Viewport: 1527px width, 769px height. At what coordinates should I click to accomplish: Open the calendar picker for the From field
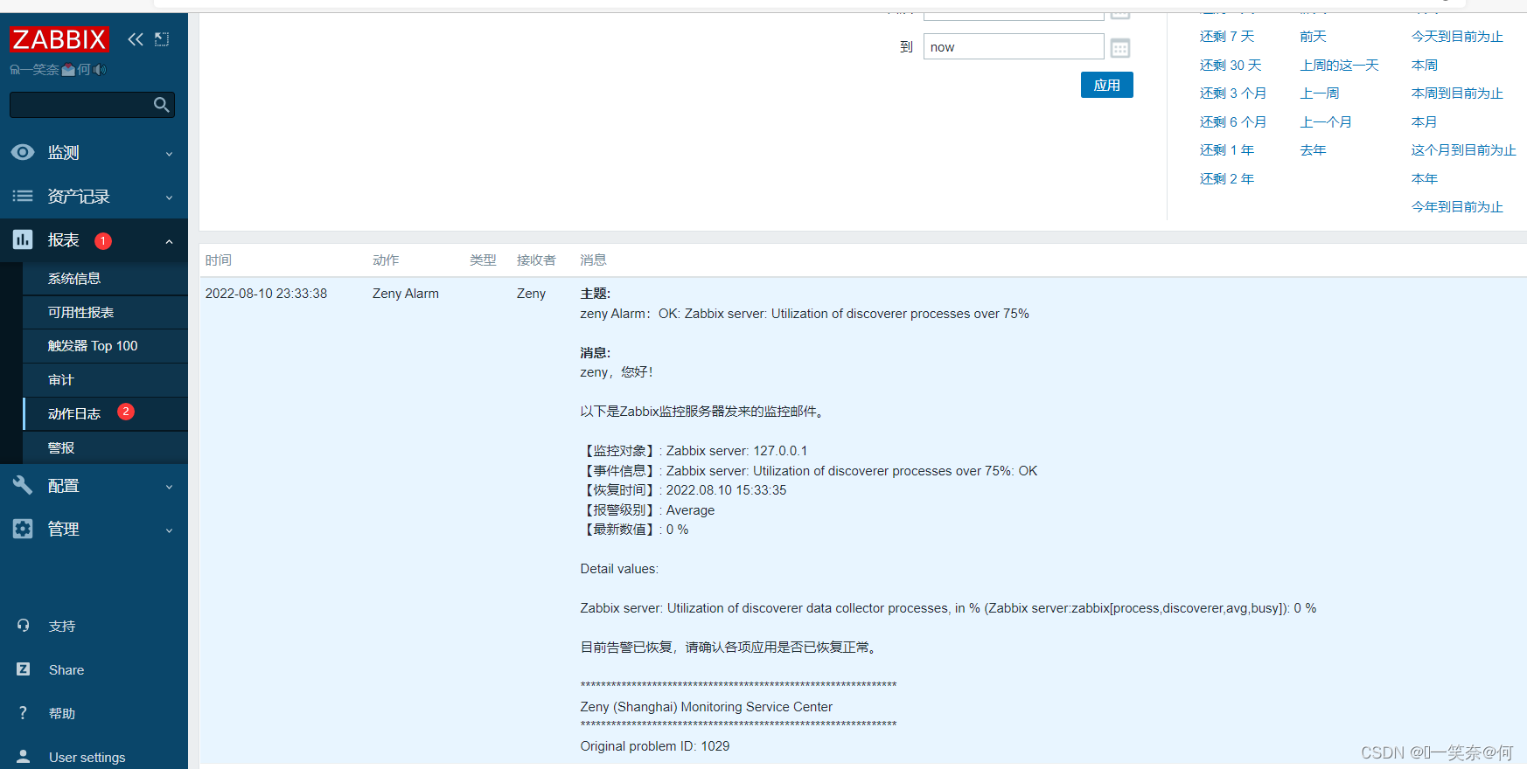point(1120,15)
